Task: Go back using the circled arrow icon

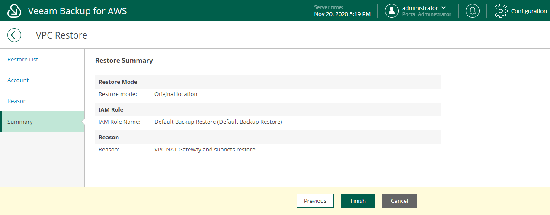Action: [x=15, y=35]
